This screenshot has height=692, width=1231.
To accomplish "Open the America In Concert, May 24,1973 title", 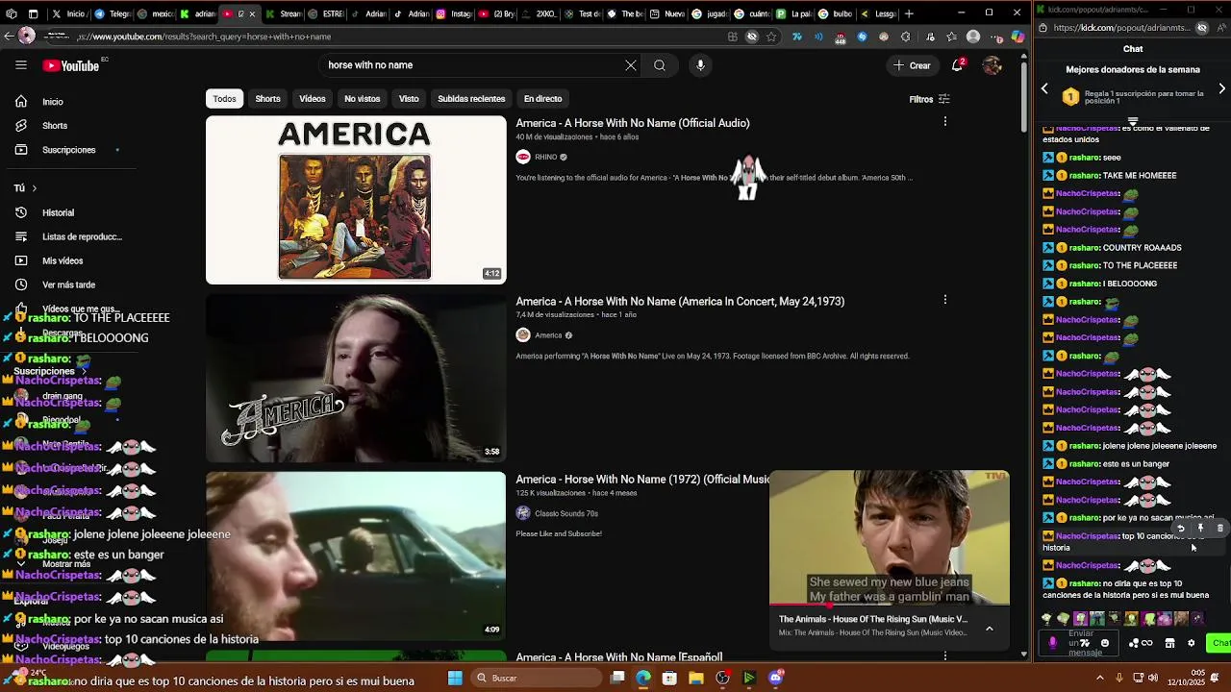I will pyautogui.click(x=680, y=301).
